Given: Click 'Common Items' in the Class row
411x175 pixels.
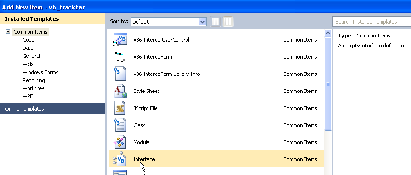Looking at the screenshot, I should [x=300, y=125].
